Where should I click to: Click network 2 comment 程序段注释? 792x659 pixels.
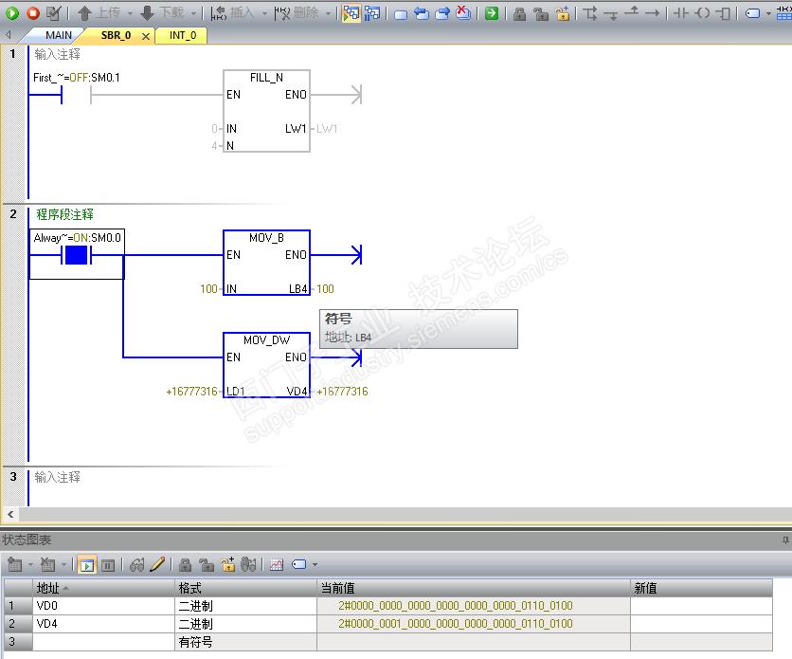coord(64,214)
